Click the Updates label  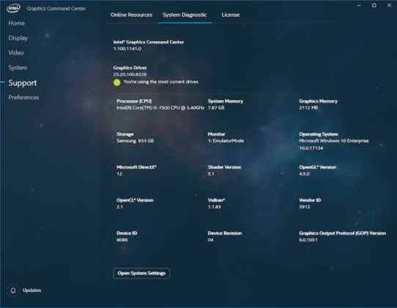(x=32, y=290)
